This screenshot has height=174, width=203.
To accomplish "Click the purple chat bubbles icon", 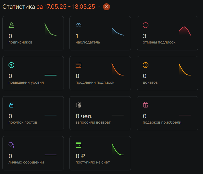I will (11, 145).
